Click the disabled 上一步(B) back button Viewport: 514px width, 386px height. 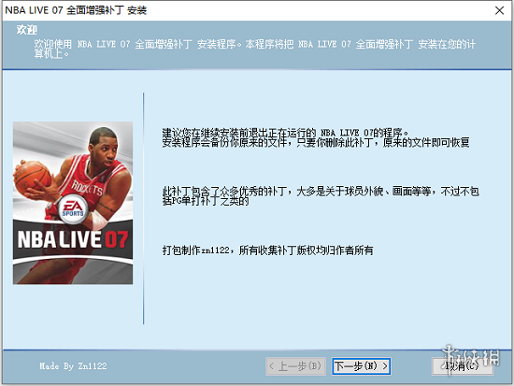pos(295,366)
